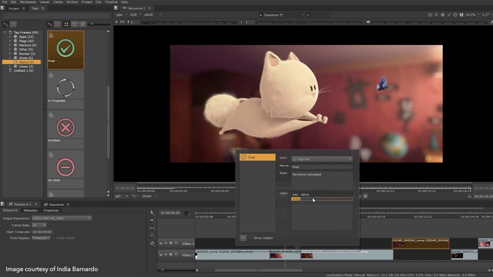Toggle Video 2 track visibility eye
The image size is (493, 277).
[166, 243]
